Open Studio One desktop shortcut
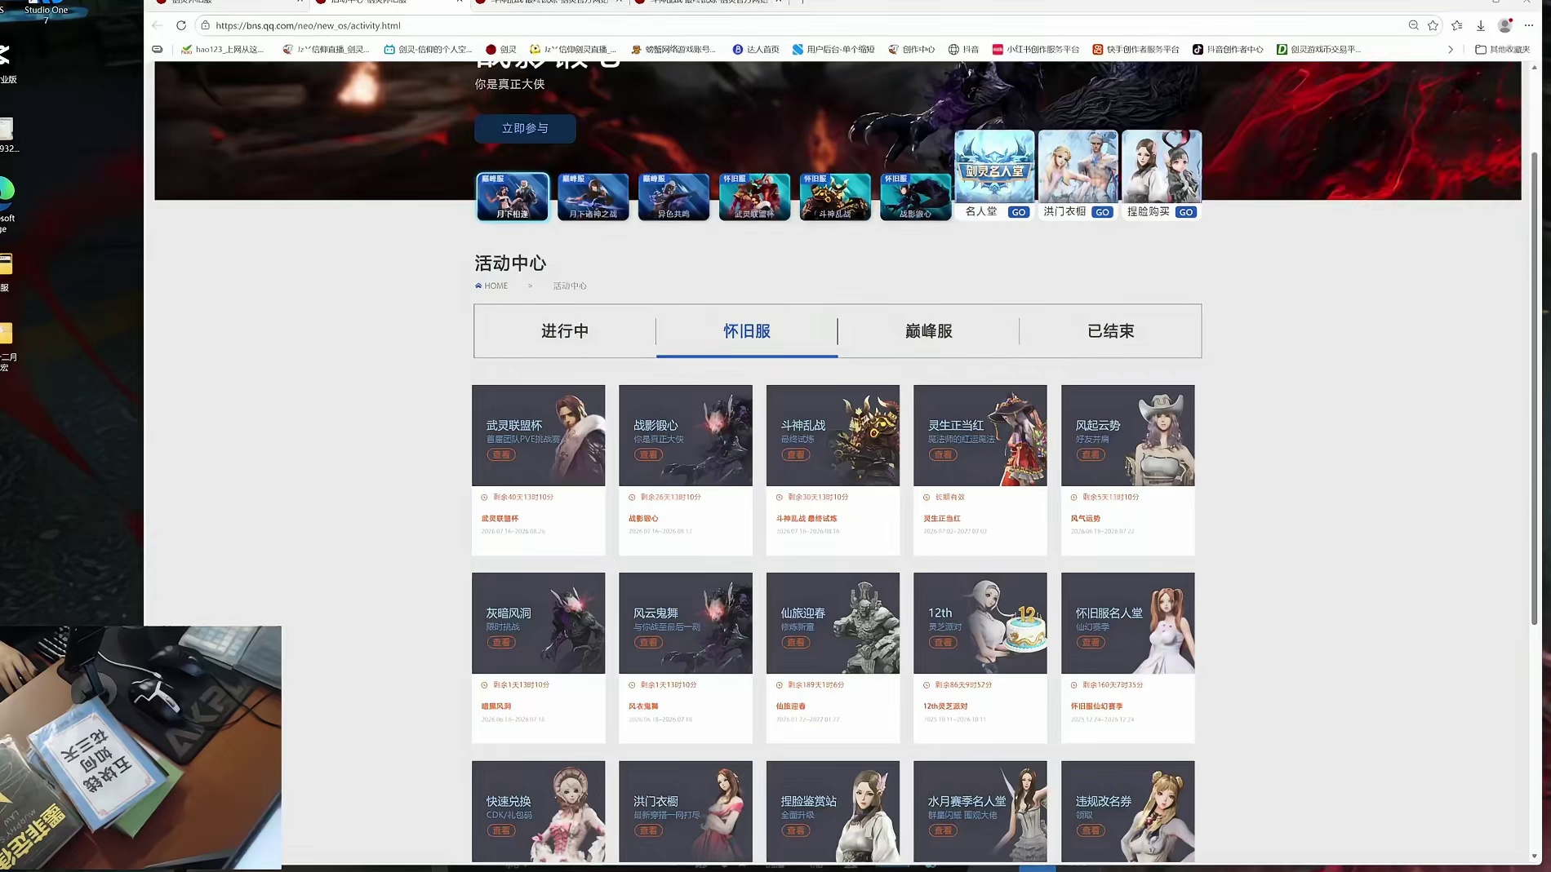This screenshot has height=872, width=1551. (46, 11)
